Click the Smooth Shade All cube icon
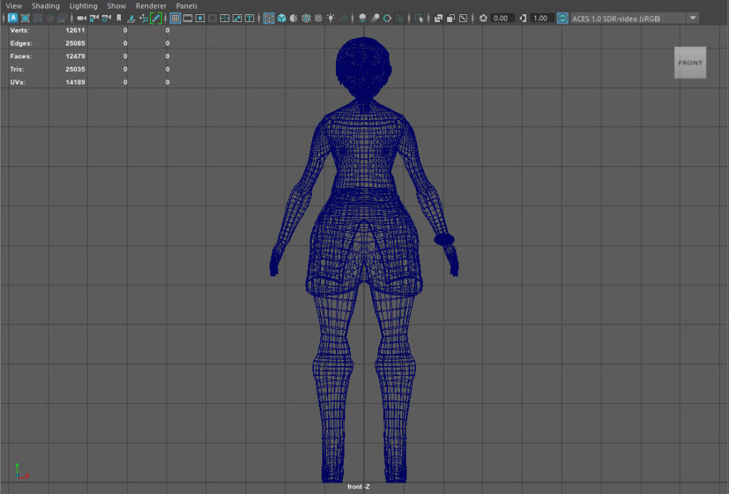 pyautogui.click(x=282, y=18)
